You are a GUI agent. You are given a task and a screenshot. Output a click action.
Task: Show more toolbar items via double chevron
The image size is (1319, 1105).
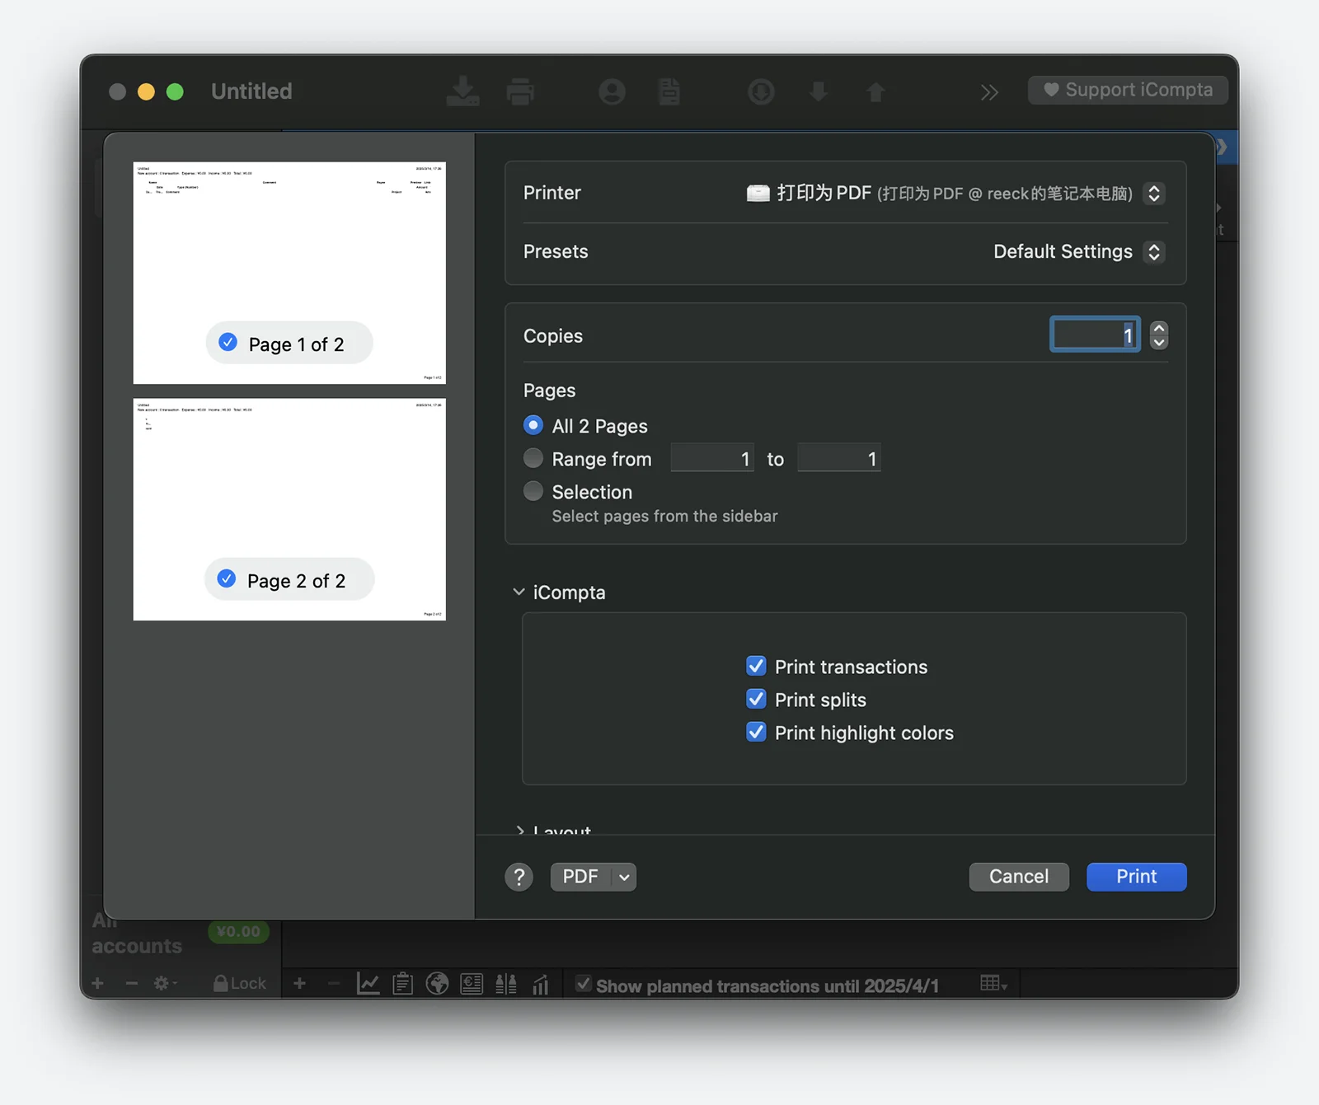(989, 92)
